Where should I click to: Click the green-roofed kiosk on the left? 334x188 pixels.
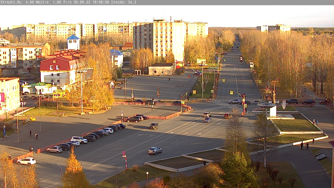[39, 88]
